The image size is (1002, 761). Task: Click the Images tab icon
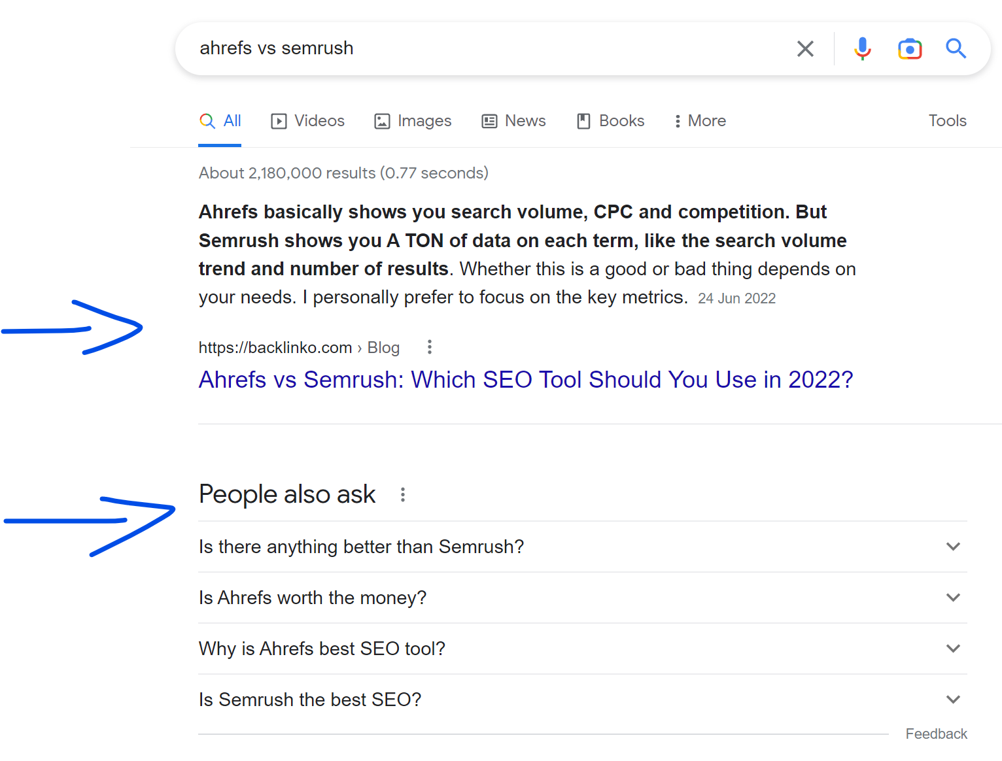point(382,121)
